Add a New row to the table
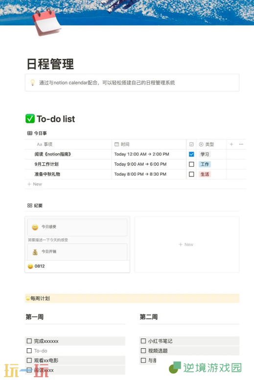This screenshot has height=380, width=254. pyautogui.click(x=35, y=184)
